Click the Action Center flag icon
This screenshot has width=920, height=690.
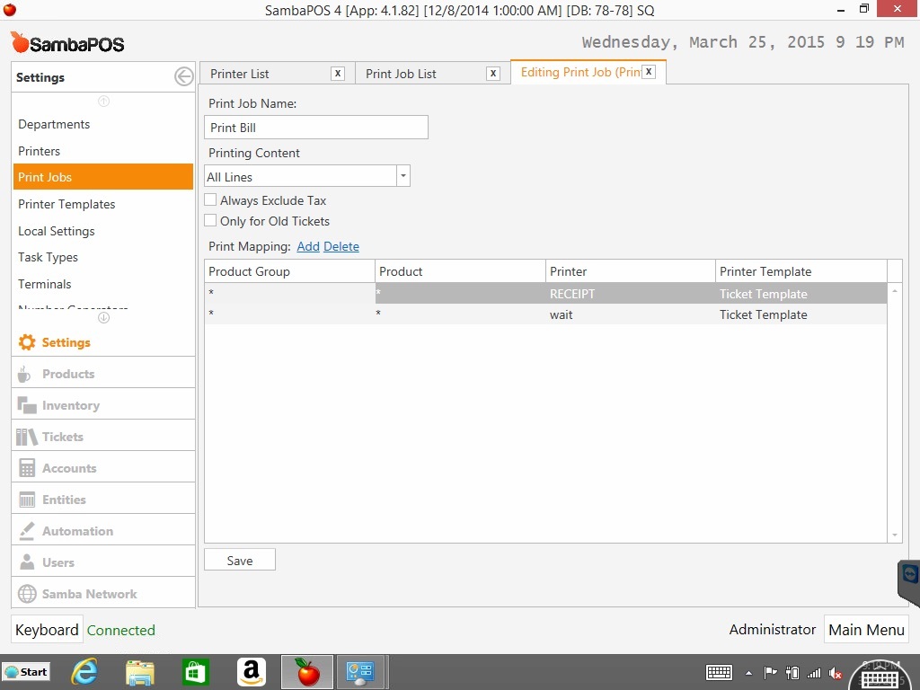770,673
